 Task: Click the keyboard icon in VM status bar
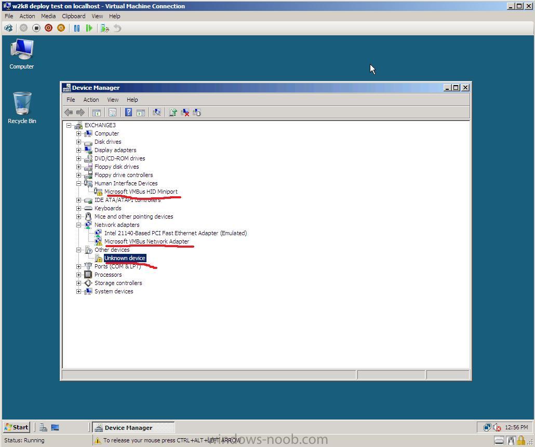click(499, 441)
